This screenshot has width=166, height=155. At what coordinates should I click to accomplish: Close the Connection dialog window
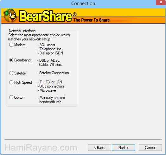[x=161, y=2]
